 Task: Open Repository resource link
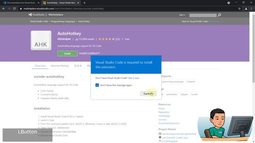tap(164, 112)
